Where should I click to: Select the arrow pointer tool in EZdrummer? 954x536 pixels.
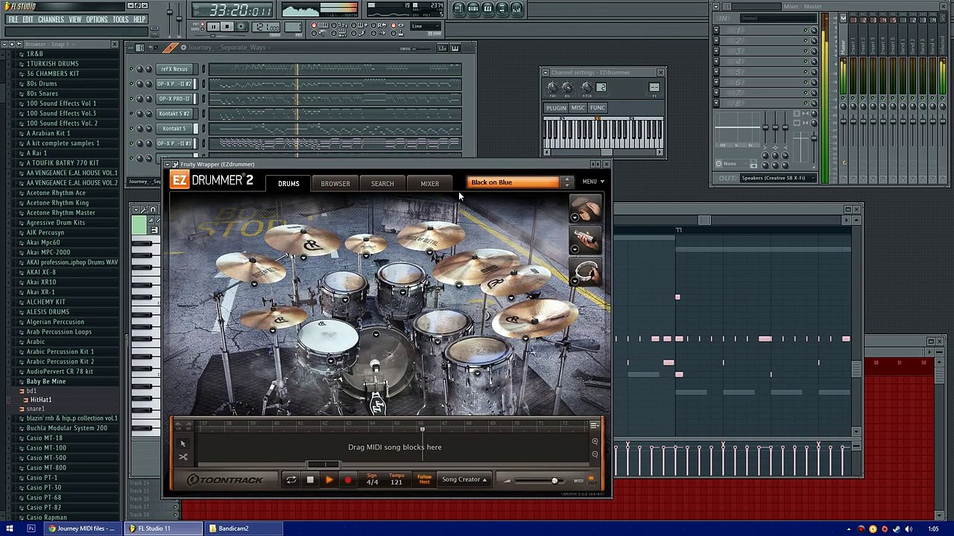pos(183,444)
